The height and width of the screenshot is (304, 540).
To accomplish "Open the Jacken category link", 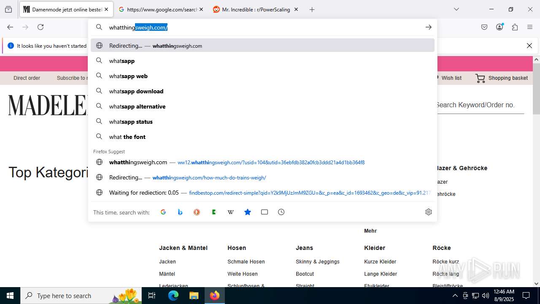I will coord(167,262).
